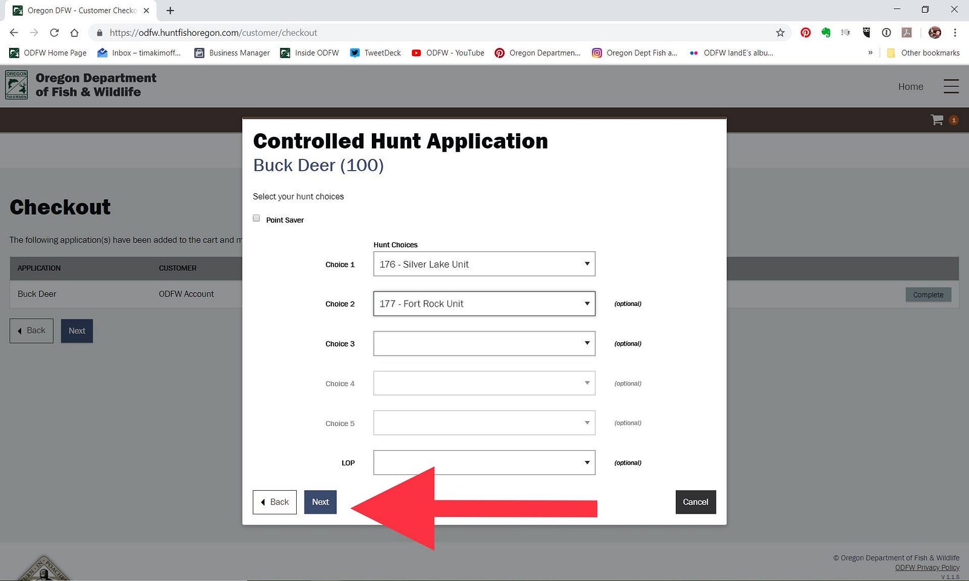Click Next on the Checkout page
Image resolution: width=969 pixels, height=581 pixels.
tap(77, 331)
